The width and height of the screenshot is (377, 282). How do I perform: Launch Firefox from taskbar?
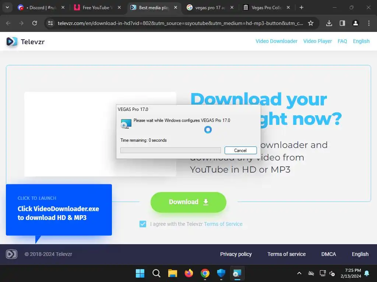(x=189, y=273)
